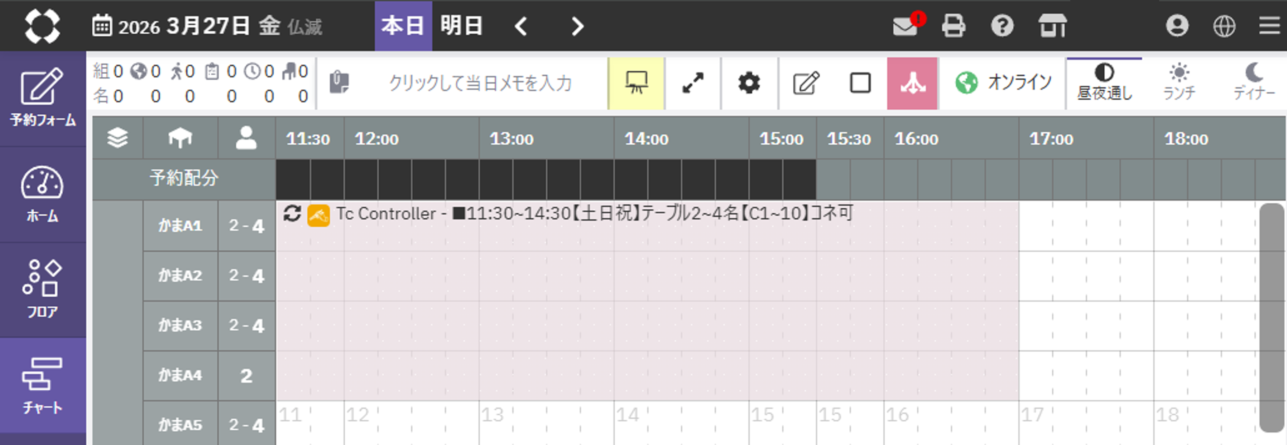Go to ホーム in sidebar
This screenshot has width=1287, height=445.
point(43,194)
